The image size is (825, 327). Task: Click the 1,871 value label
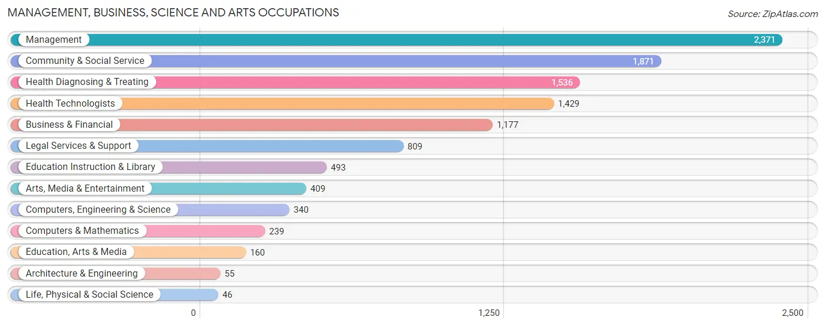pyautogui.click(x=643, y=62)
